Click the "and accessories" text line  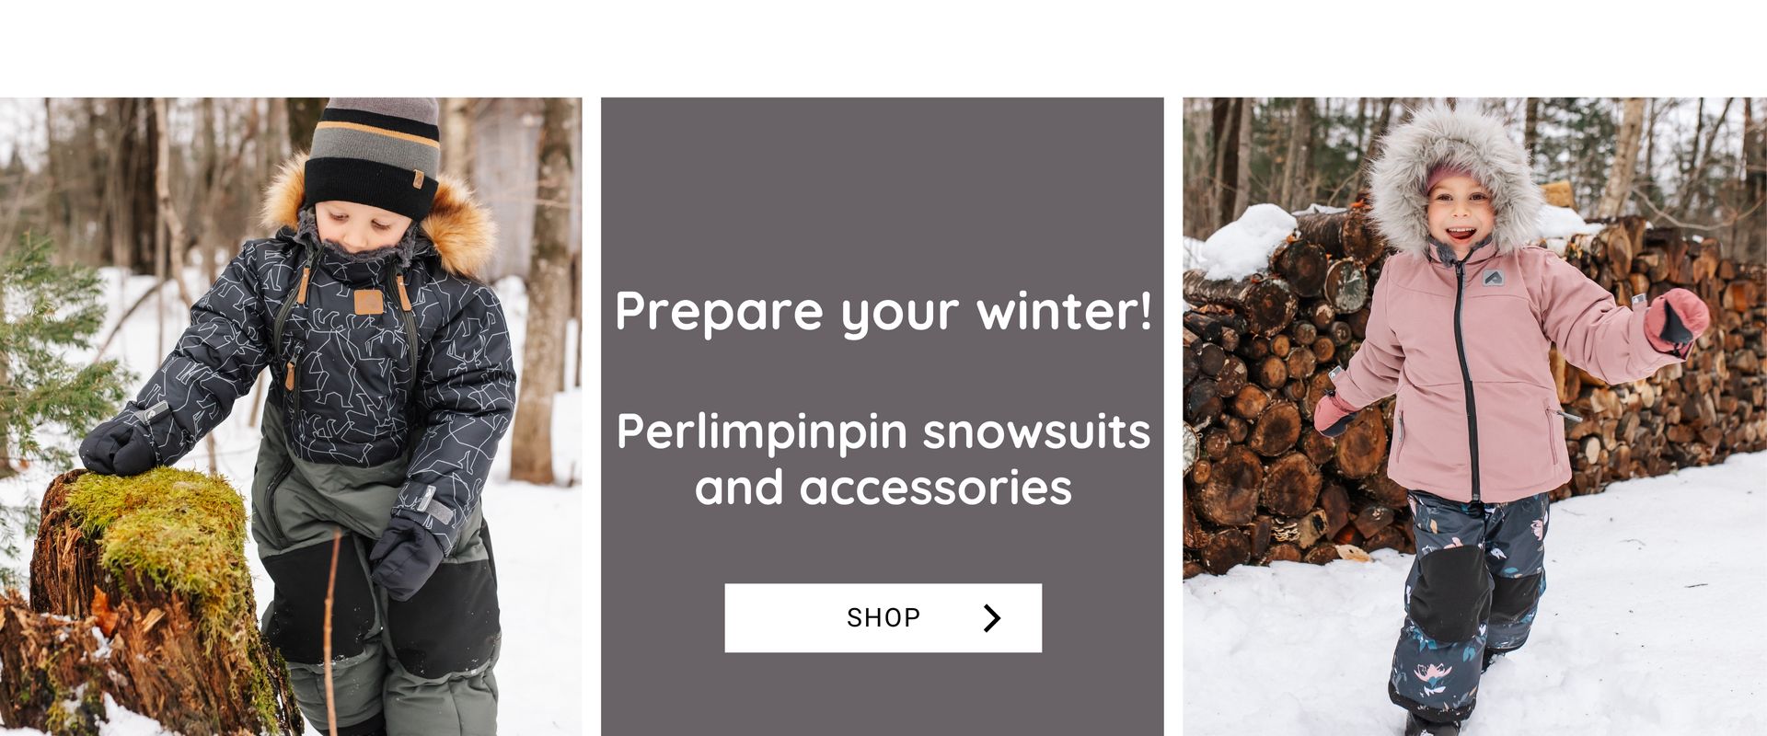pos(883,488)
